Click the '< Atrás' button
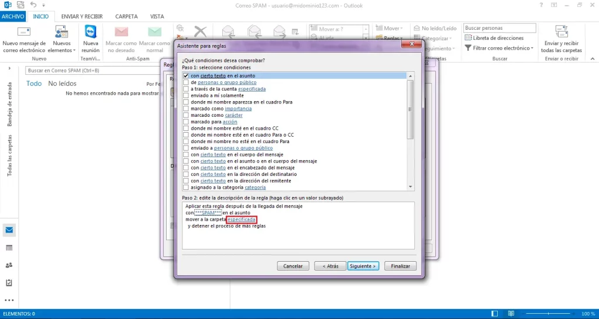599x319 pixels. pyautogui.click(x=330, y=266)
